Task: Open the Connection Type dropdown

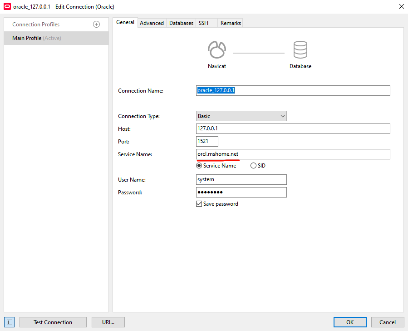Action: pos(241,116)
